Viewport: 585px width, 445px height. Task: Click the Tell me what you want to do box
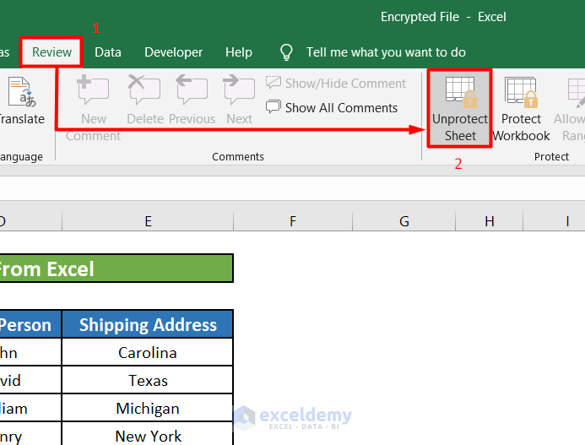click(x=386, y=52)
